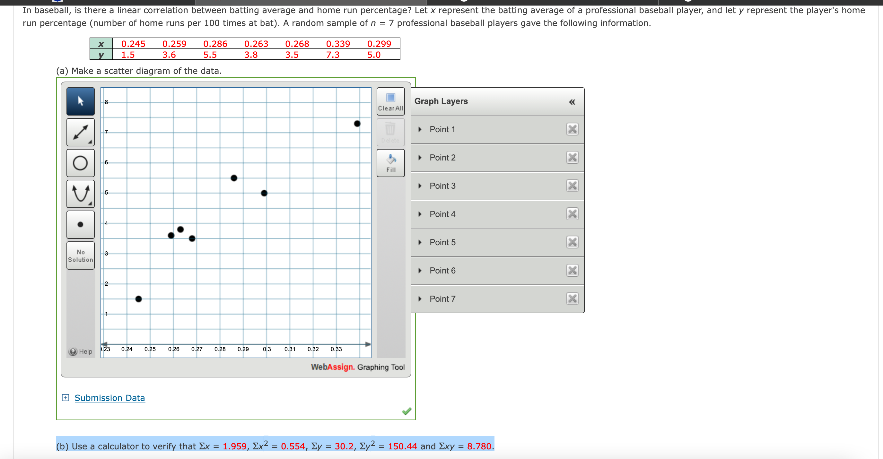Click the x-axis label 0.28
This screenshot has width=883, height=459.
pos(220,349)
